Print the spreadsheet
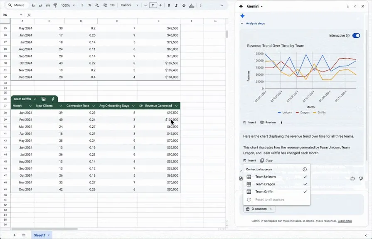 point(48,5)
